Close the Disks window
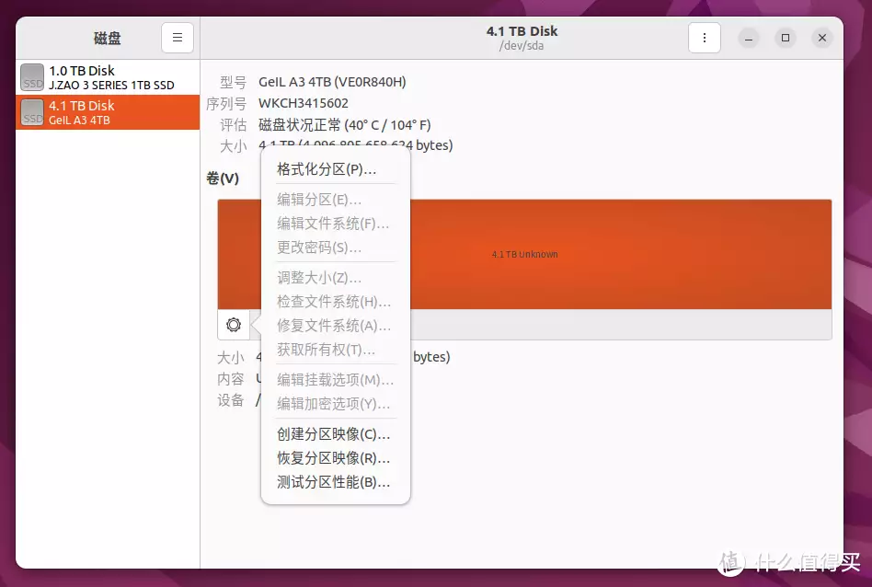Image resolution: width=872 pixels, height=587 pixels. click(x=822, y=38)
